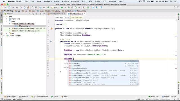Viewport: 180px width, 101px height.
Task: Collapse the first com.udemy.alertdialog package arrow
Action: pos(10,24)
